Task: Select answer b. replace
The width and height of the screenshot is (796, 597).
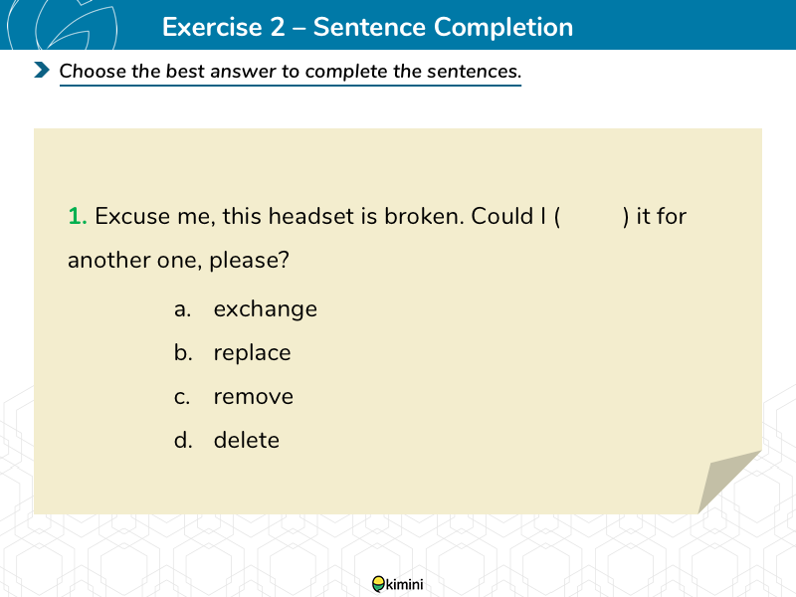Action: [x=232, y=353]
